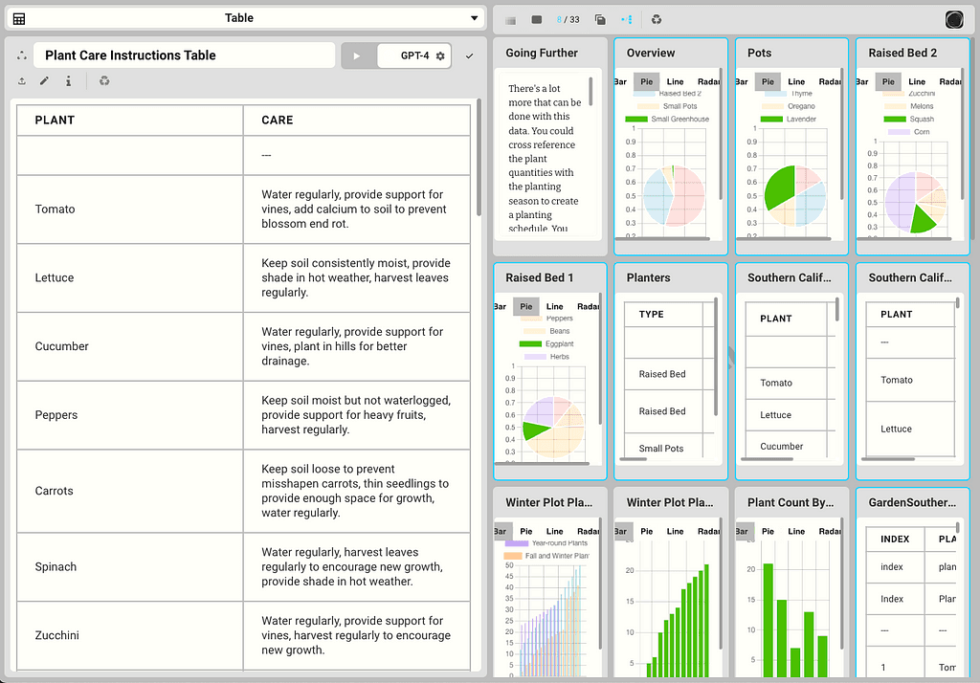Select the Spinach cell in left table
The image size is (980, 683).
pyautogui.click(x=130, y=567)
